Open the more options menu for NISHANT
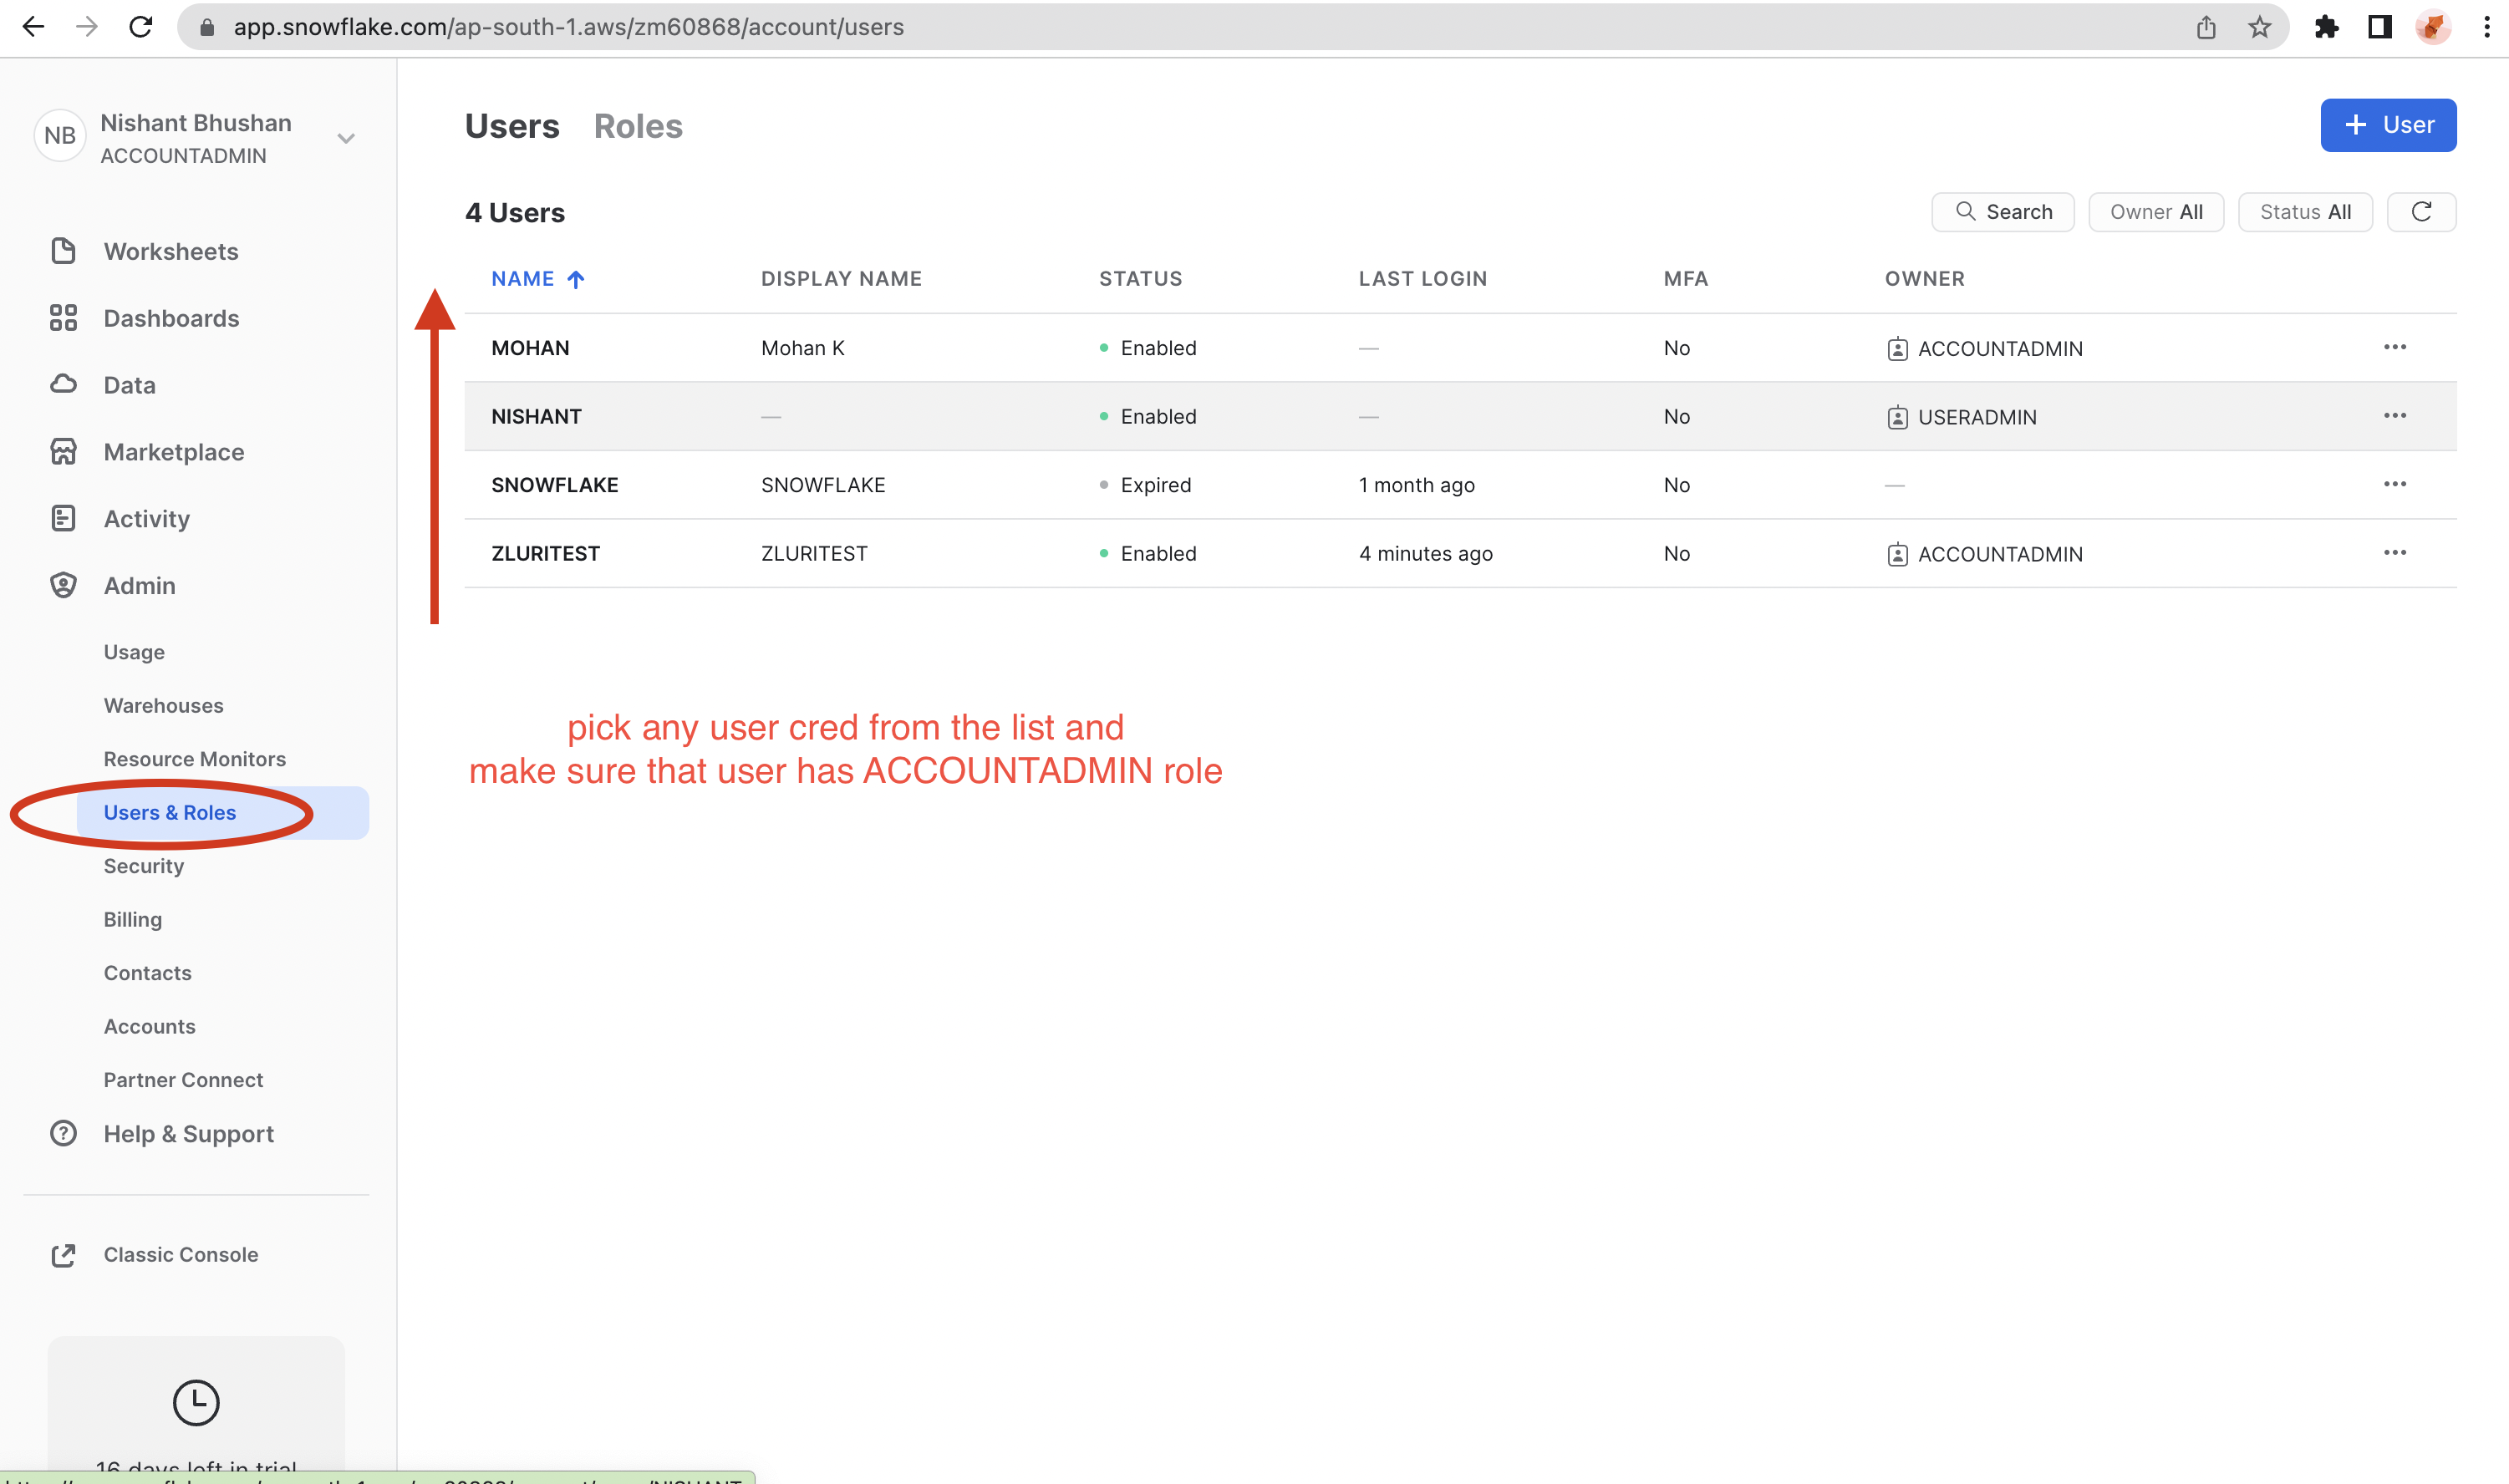Viewport: 2509px width, 1484px height. pyautogui.click(x=2394, y=415)
